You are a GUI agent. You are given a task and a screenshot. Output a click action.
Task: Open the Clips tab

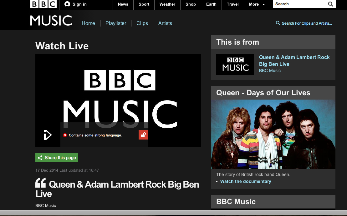pyautogui.click(x=142, y=23)
